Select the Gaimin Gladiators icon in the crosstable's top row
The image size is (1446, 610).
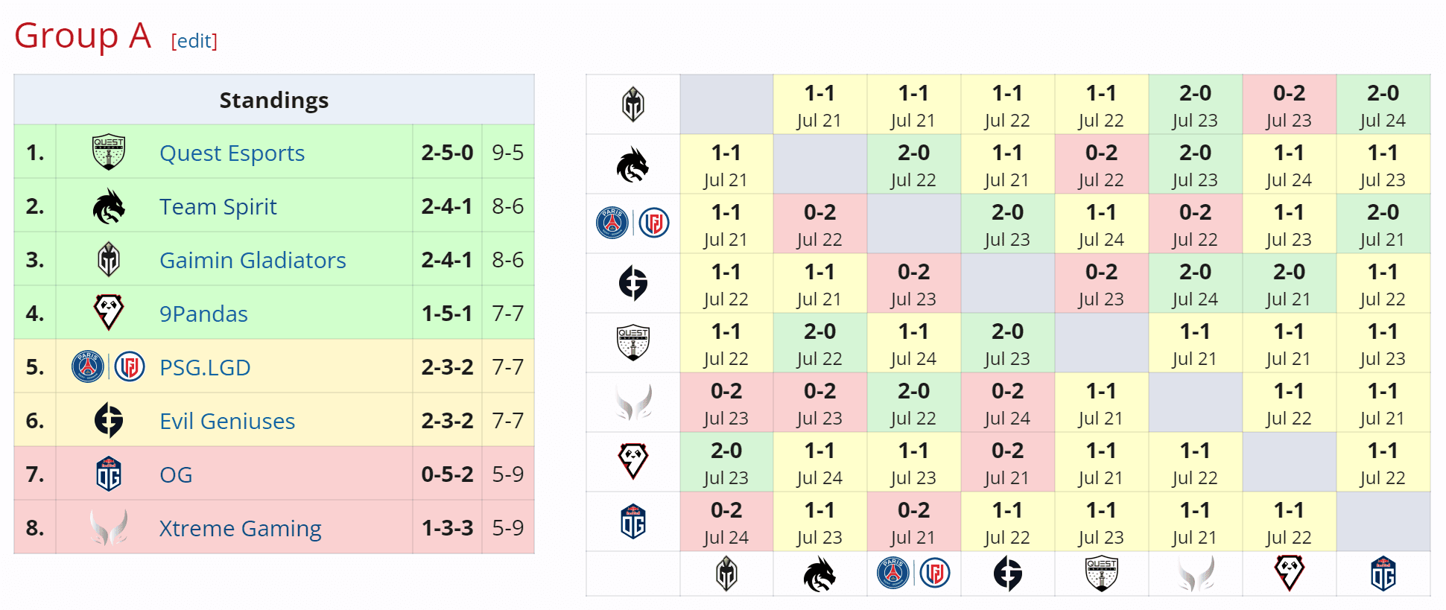(632, 104)
